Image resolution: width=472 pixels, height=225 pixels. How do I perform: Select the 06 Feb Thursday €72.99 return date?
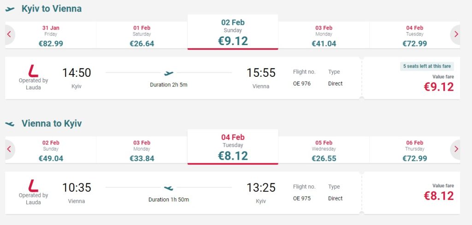pyautogui.click(x=414, y=150)
